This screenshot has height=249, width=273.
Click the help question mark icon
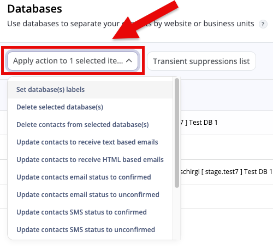click(x=263, y=24)
